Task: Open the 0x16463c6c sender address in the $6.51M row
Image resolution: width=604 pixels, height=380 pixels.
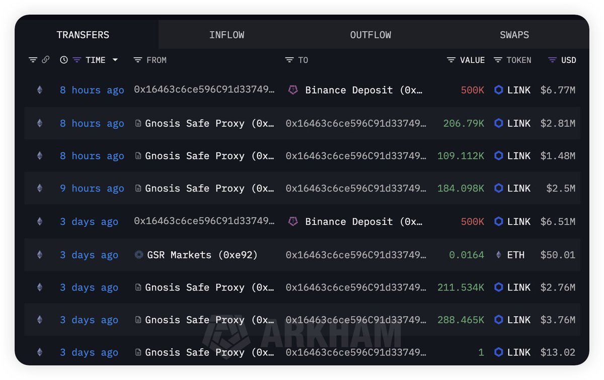Action: 204,221
